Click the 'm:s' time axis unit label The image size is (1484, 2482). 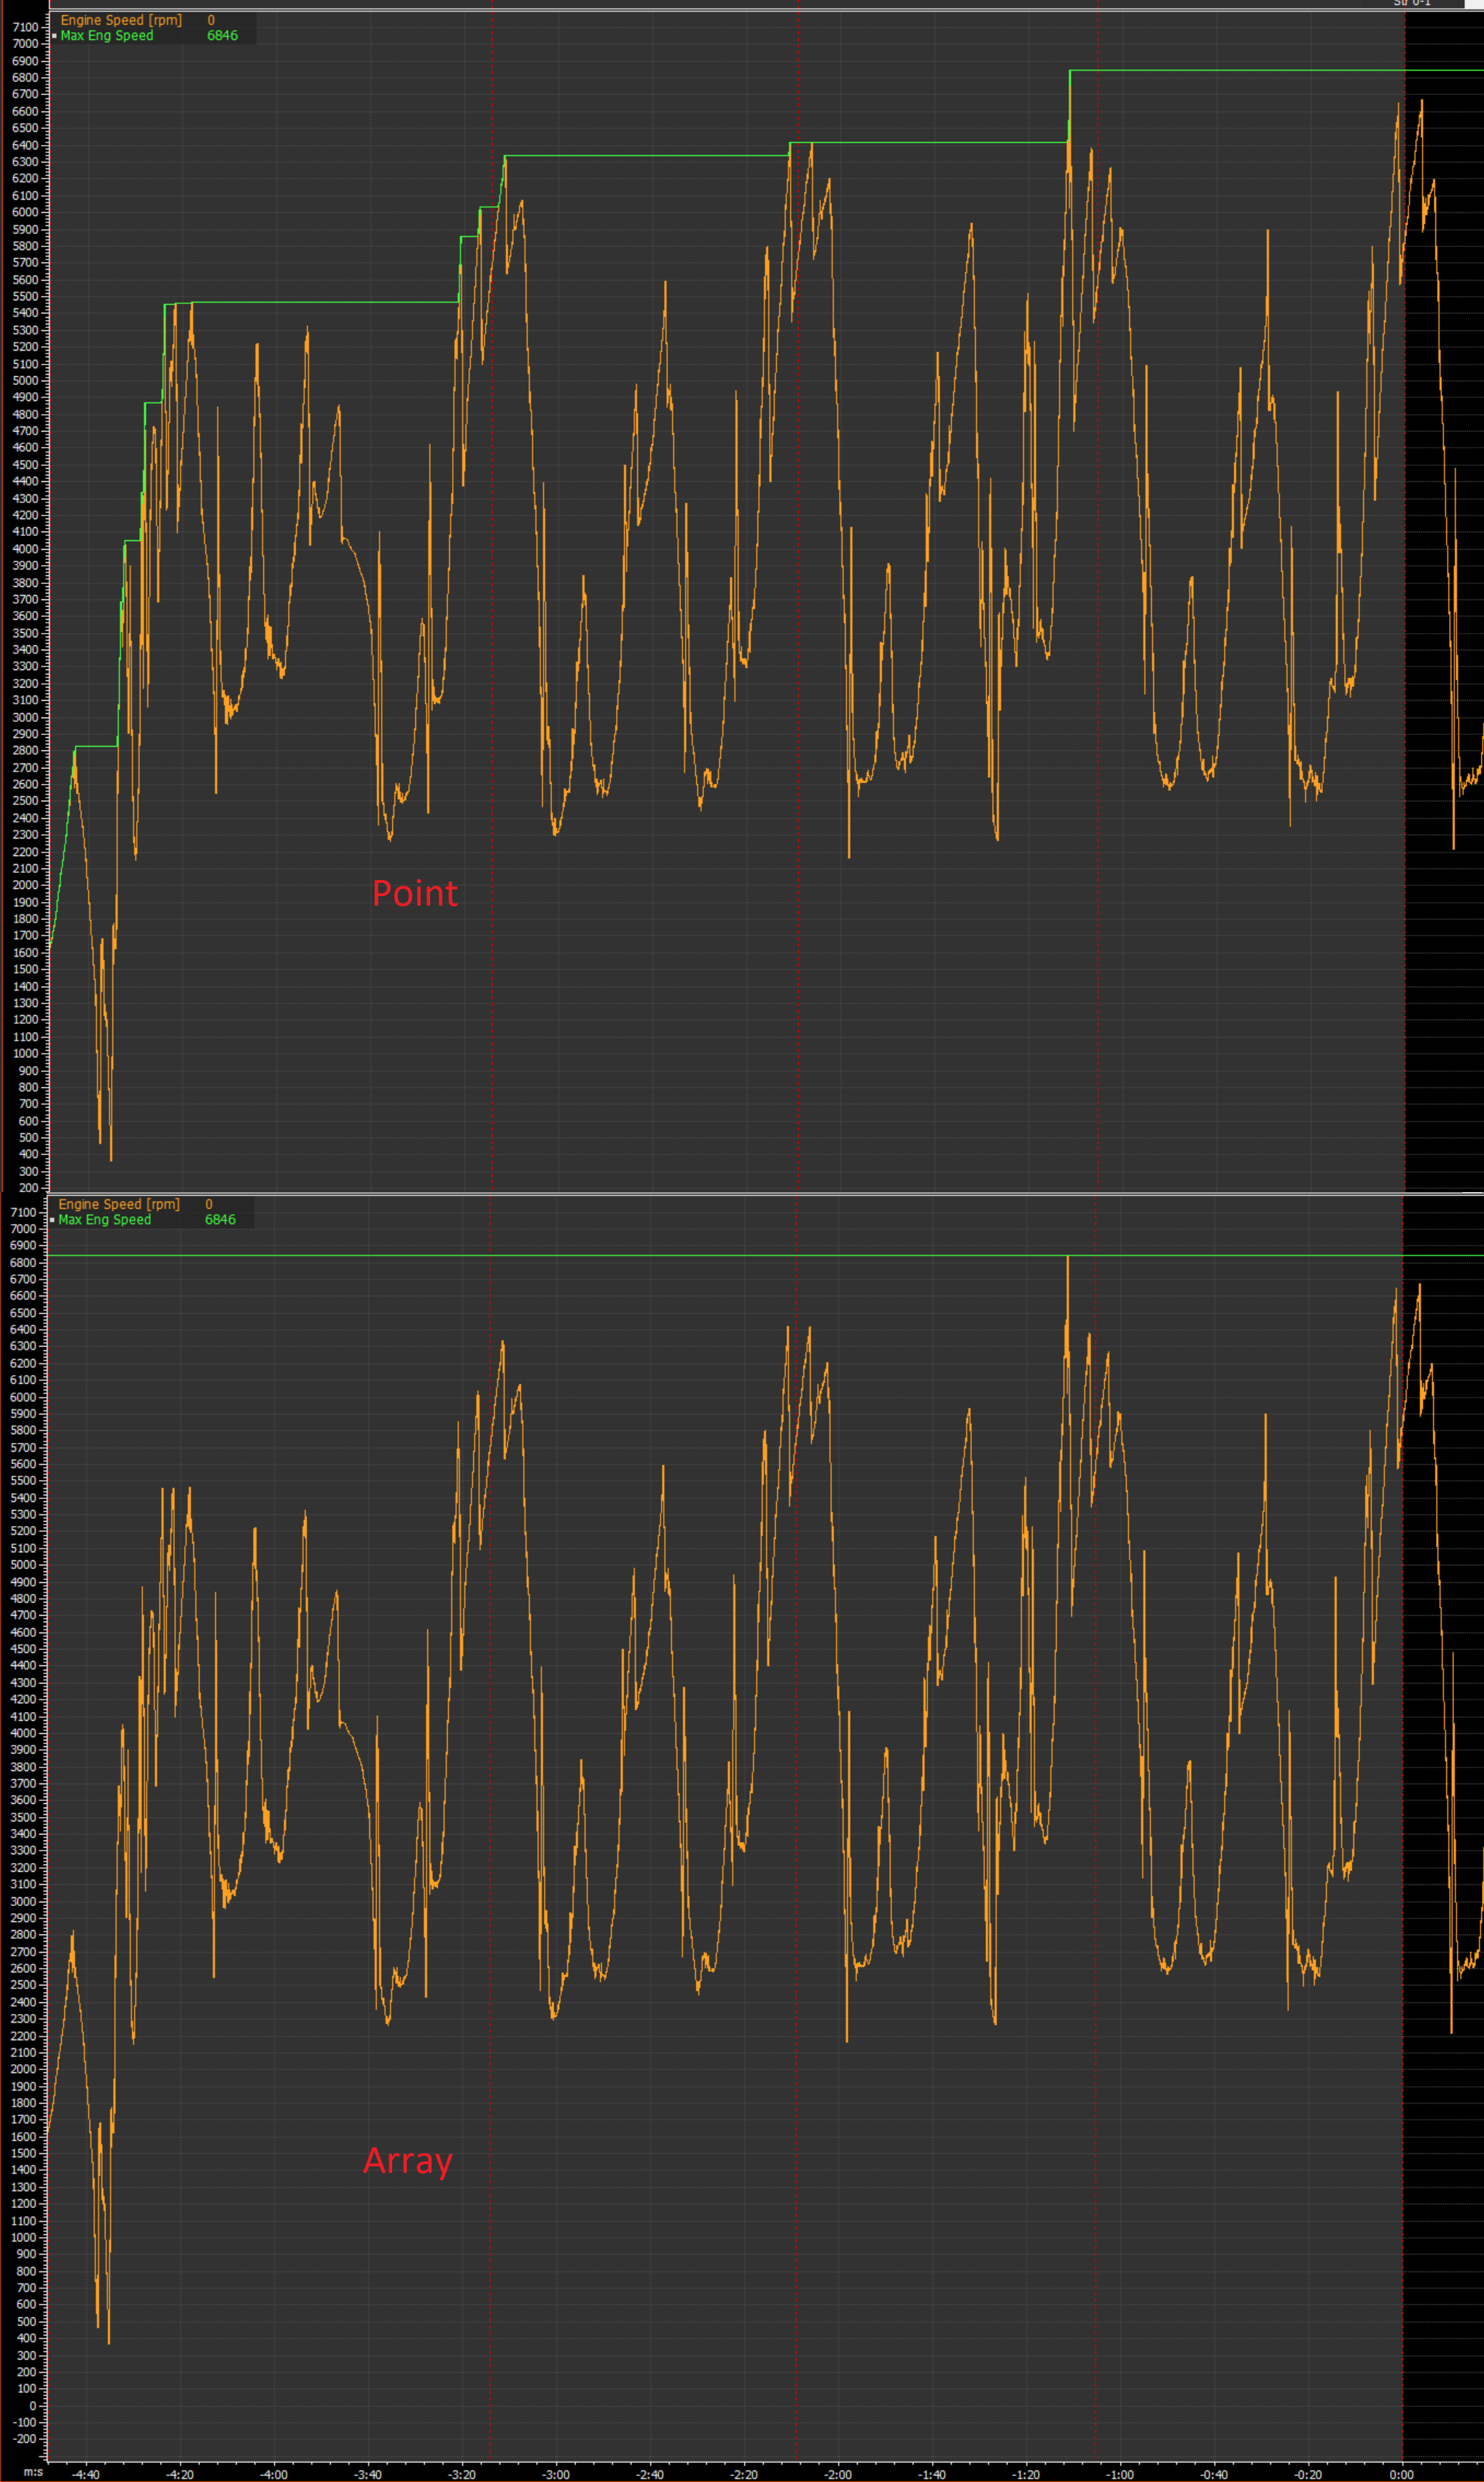click(x=33, y=2472)
